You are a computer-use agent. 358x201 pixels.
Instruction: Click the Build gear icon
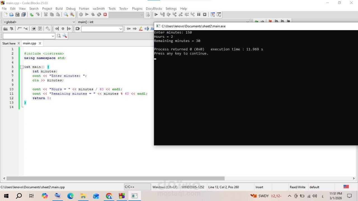(x=81, y=15)
